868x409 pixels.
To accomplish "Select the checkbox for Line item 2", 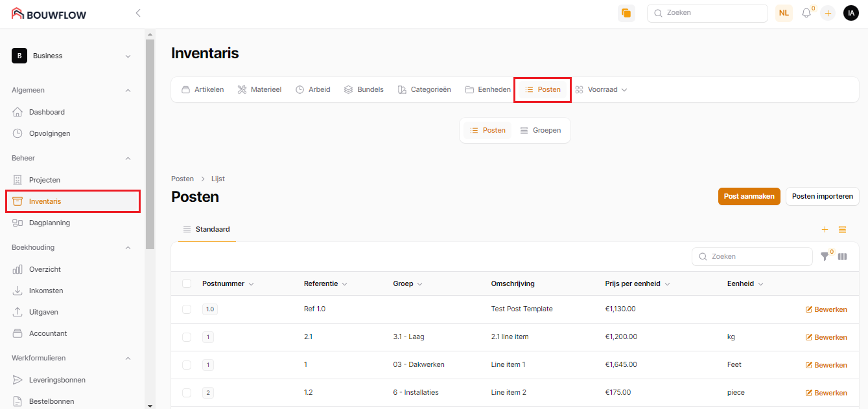I will [x=187, y=393].
